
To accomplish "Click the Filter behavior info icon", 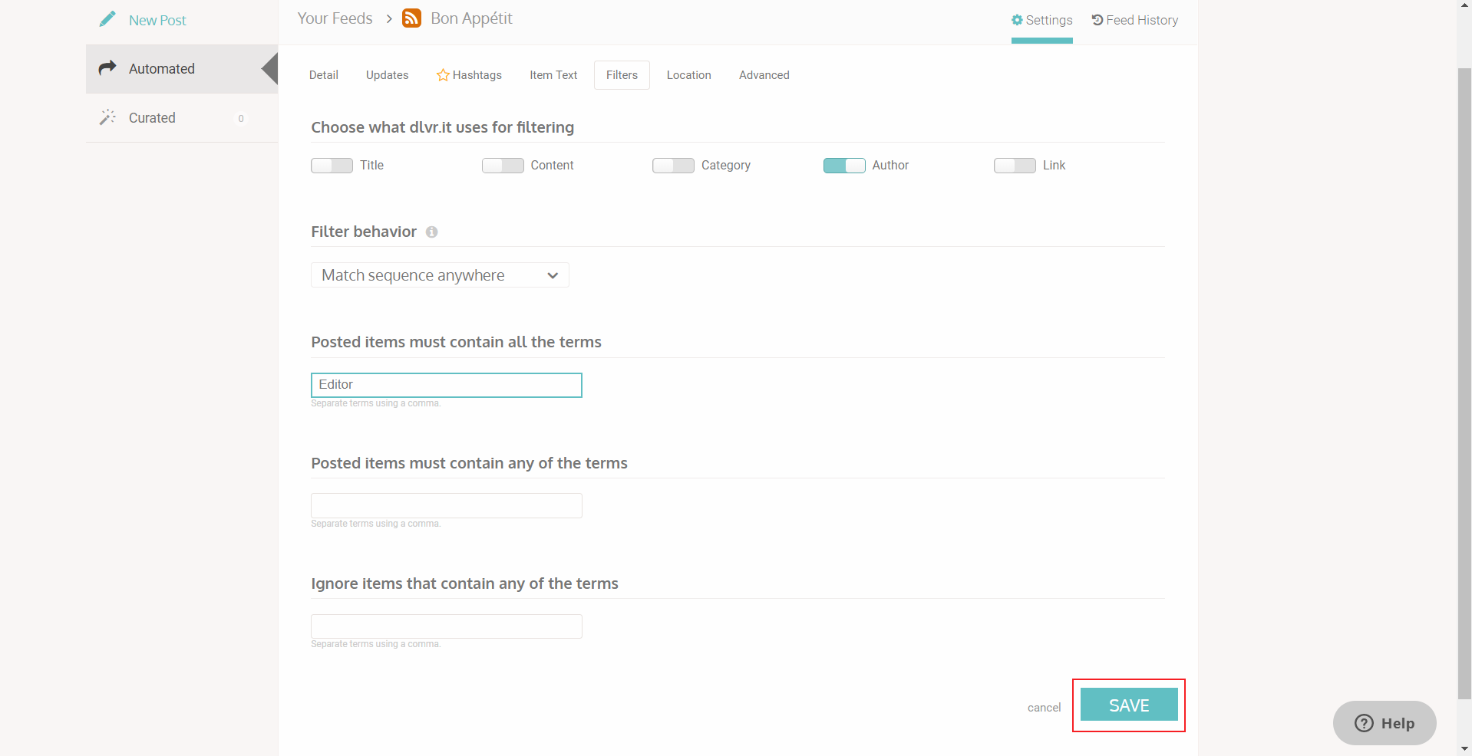I will (432, 232).
